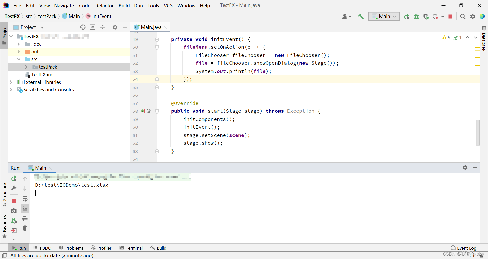The width and height of the screenshot is (488, 259).
Task: Open Search Everywhere magnifier icon
Action: coord(463,16)
